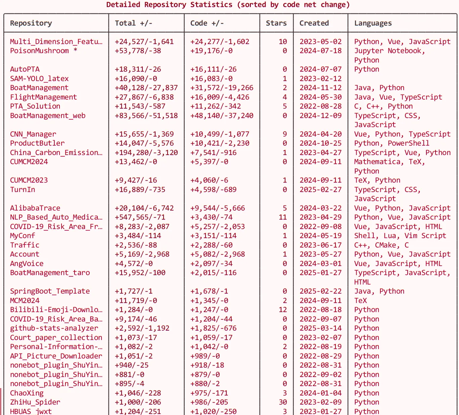459x415 pixels.
Task: Click the +83,566/-51,518 total value
Action: (146, 116)
